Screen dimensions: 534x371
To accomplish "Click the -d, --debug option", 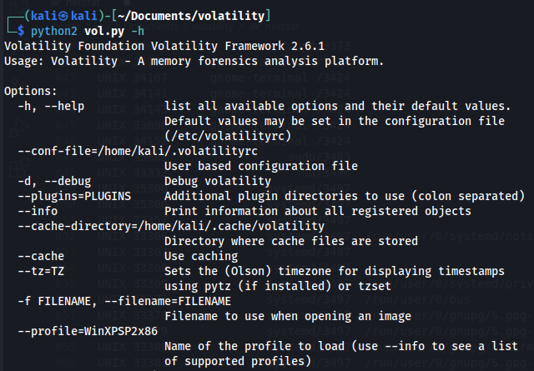I will [58, 181].
